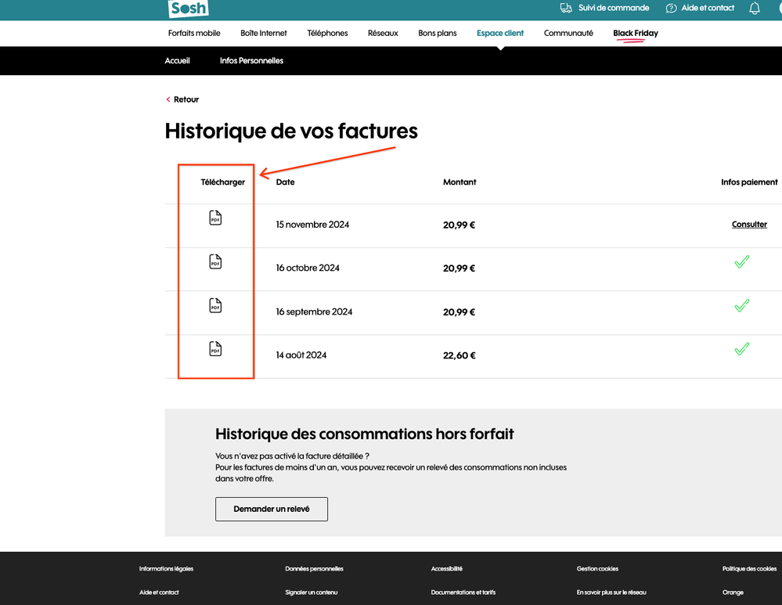The image size is (782, 605).
Task: Open the Forfaits mobile menu
Action: 194,33
